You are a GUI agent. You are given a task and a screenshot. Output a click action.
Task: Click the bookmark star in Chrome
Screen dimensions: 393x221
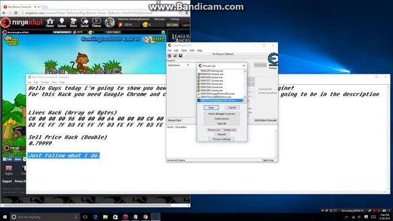[x=181, y=13]
